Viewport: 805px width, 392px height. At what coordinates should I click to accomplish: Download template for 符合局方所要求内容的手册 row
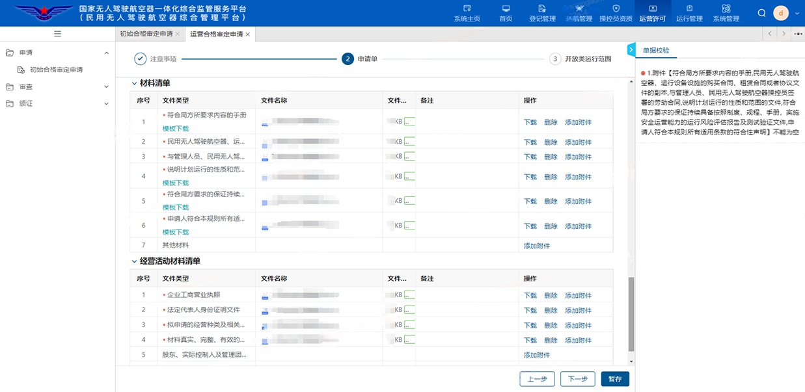(x=176, y=129)
